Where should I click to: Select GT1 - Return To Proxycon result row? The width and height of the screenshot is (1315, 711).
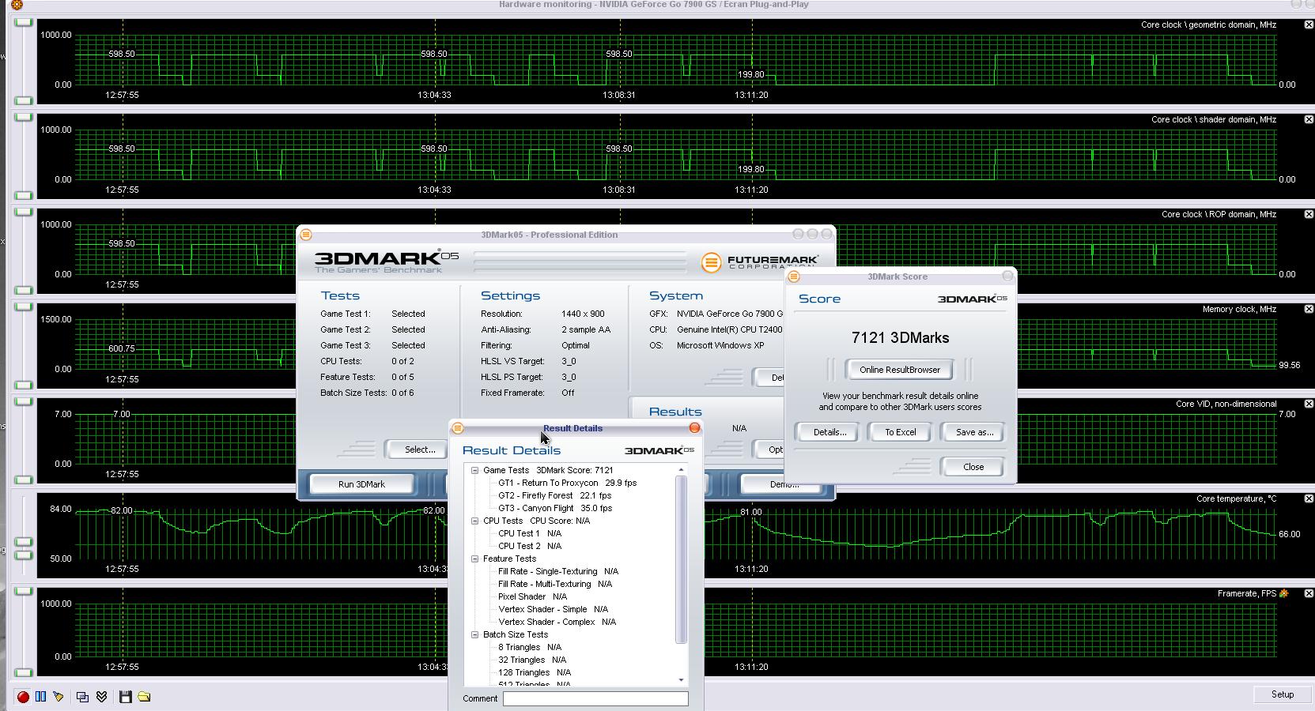567,483
